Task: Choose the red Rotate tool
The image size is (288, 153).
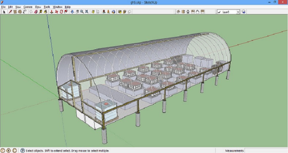Action: click(61, 12)
